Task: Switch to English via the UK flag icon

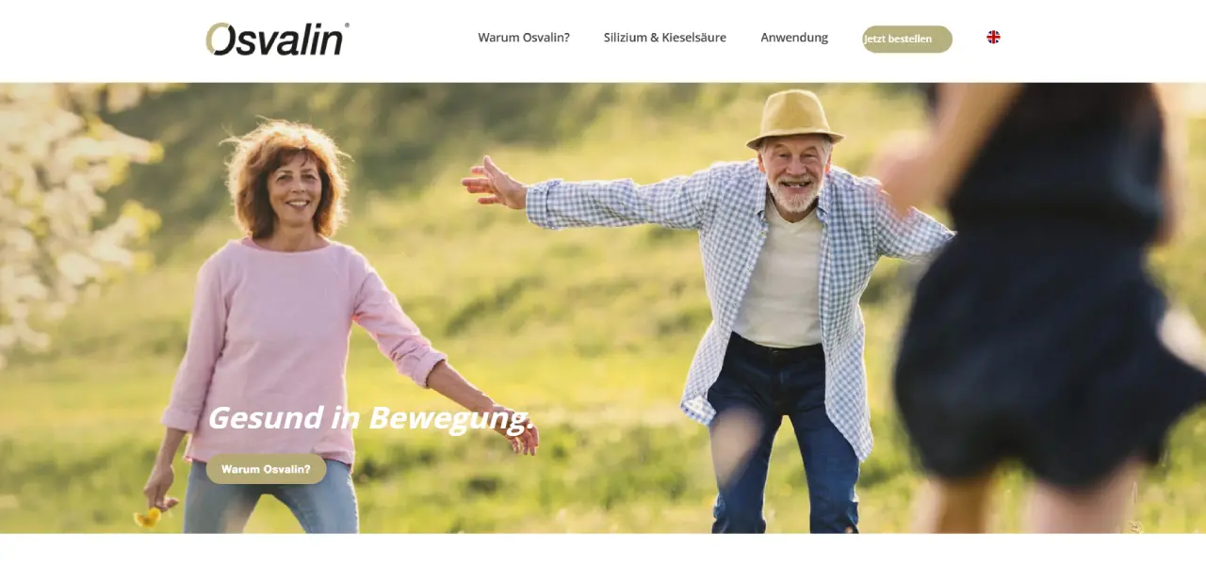Action: [x=993, y=37]
